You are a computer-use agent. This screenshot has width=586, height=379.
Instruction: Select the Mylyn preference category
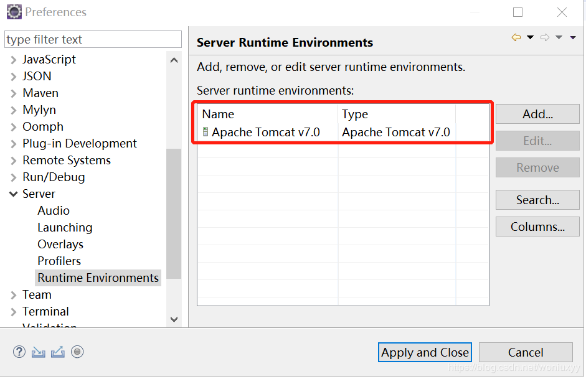point(39,110)
